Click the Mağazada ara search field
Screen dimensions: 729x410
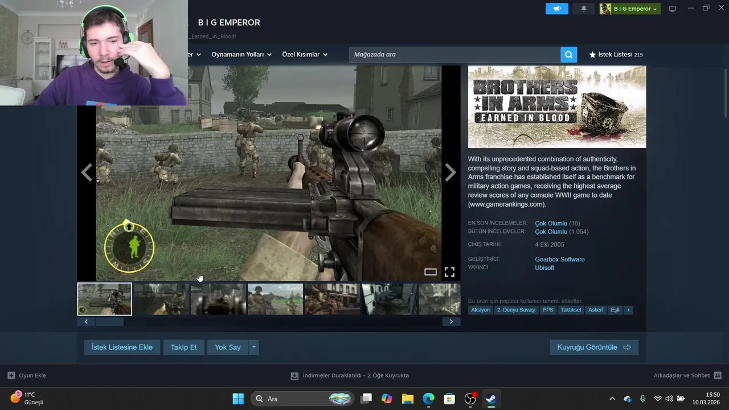(454, 55)
